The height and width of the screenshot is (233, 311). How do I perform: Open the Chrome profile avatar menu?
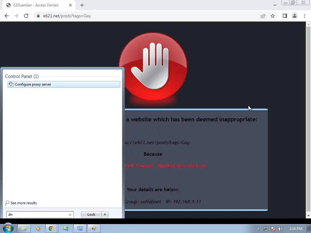click(295, 16)
